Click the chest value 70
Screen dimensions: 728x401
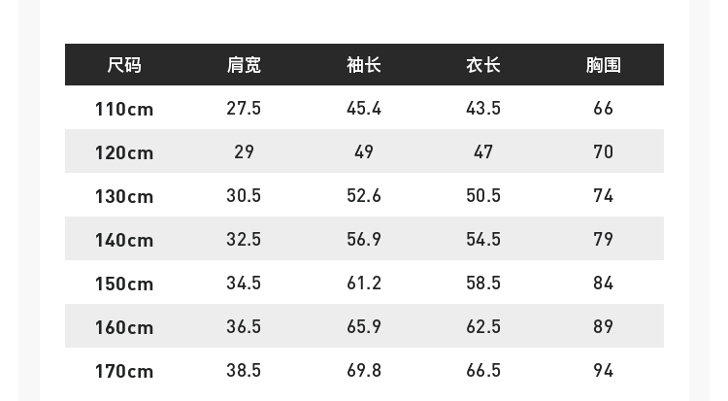(603, 151)
